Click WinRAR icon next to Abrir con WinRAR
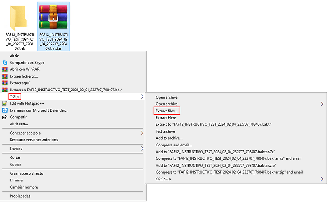 pyautogui.click(x=5, y=69)
